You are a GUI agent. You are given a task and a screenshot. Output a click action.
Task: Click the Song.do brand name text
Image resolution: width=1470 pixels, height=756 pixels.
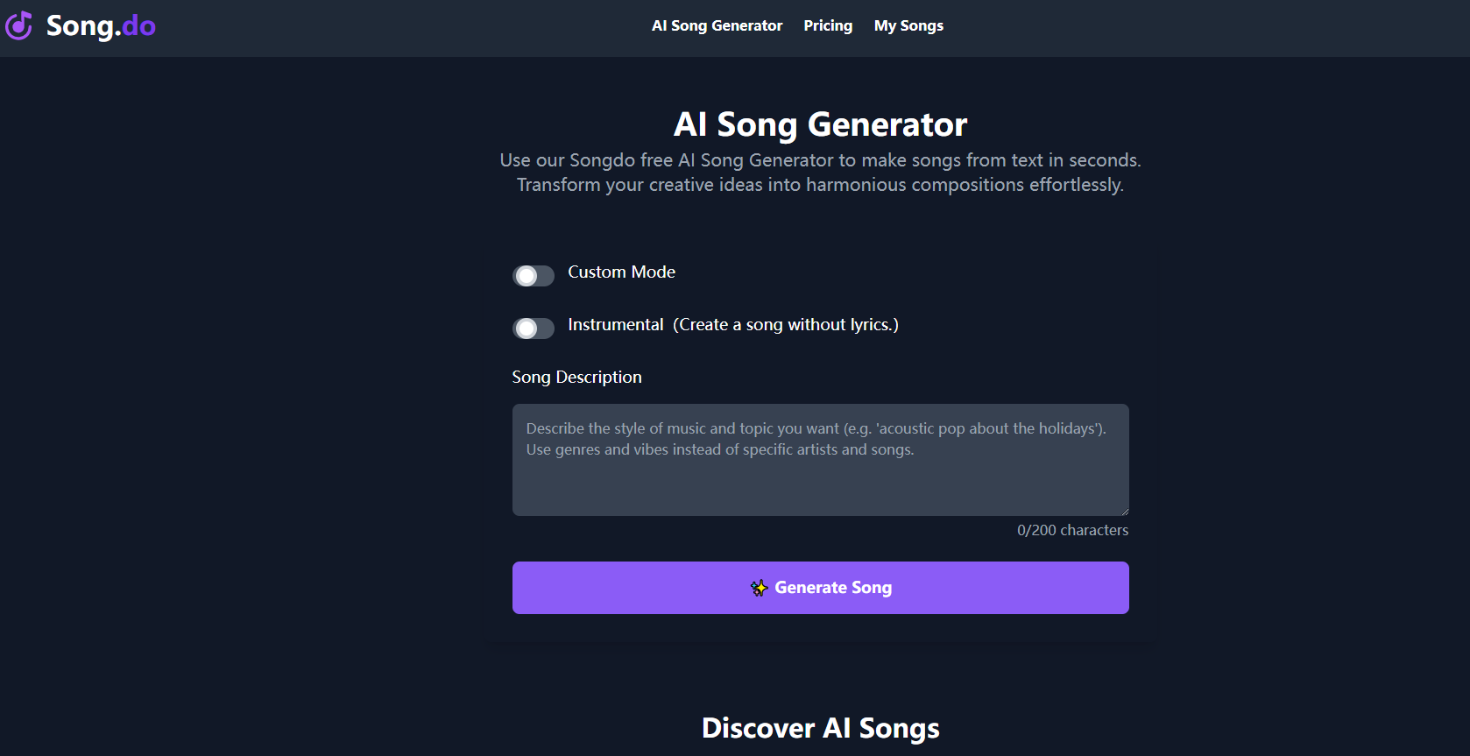(101, 26)
